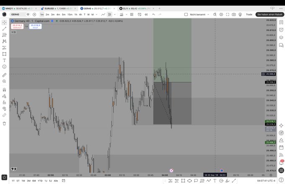This screenshot has width=285, height=184.
Task: Click the plus compare symbol button
Action: (34, 15)
